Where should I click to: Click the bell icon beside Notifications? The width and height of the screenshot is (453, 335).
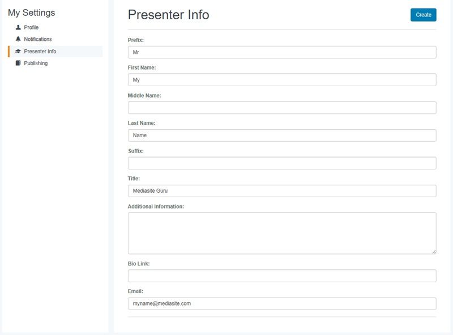click(x=18, y=39)
